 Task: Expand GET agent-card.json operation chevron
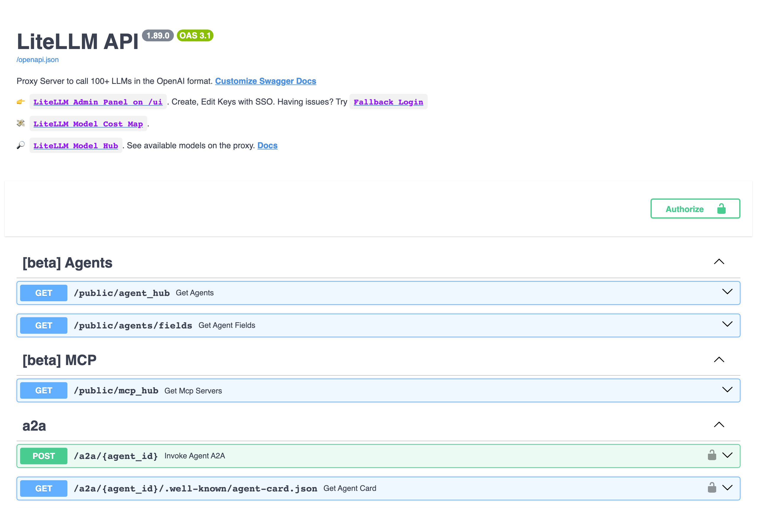727,488
